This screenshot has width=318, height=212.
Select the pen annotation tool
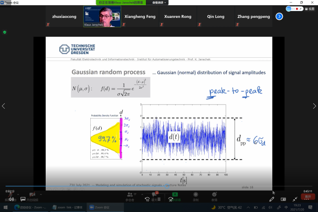pos(272,199)
